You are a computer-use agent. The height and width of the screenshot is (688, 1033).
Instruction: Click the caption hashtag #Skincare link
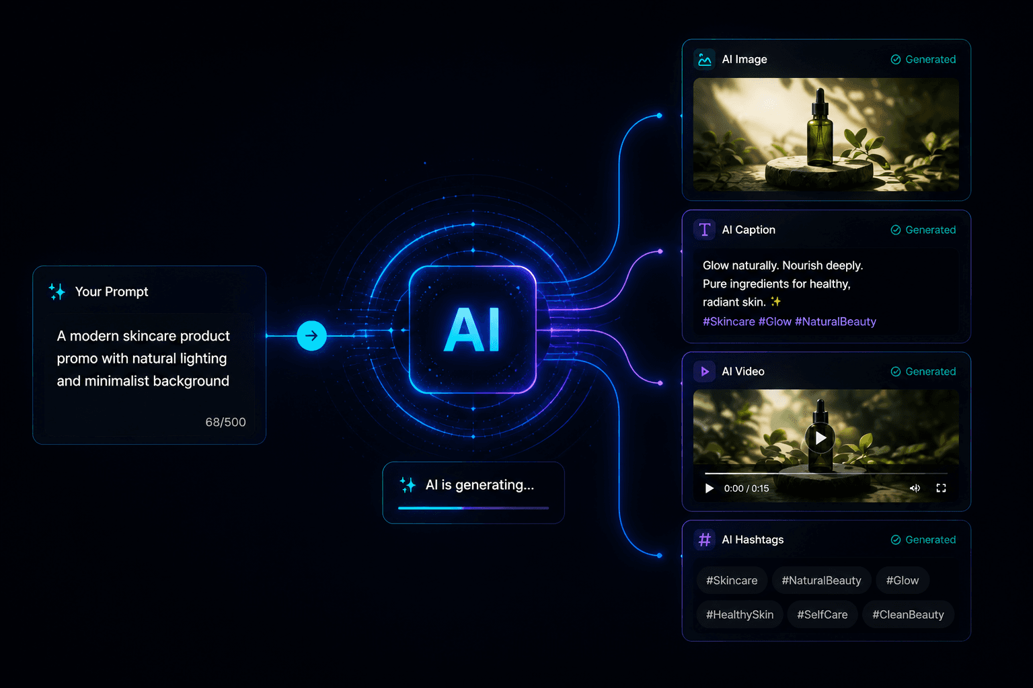click(729, 322)
